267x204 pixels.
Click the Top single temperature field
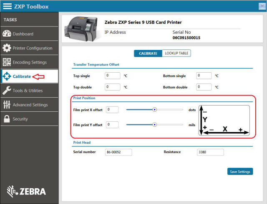[113, 76]
